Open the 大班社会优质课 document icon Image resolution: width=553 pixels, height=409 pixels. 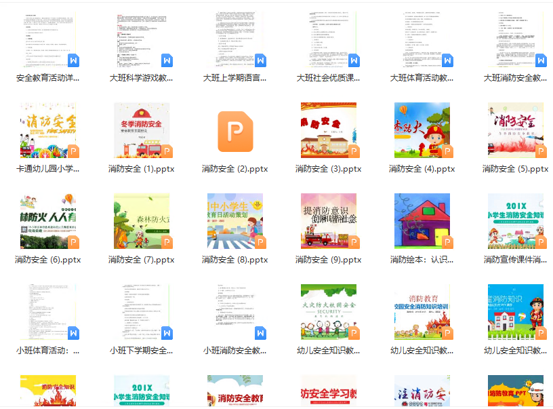(328, 39)
